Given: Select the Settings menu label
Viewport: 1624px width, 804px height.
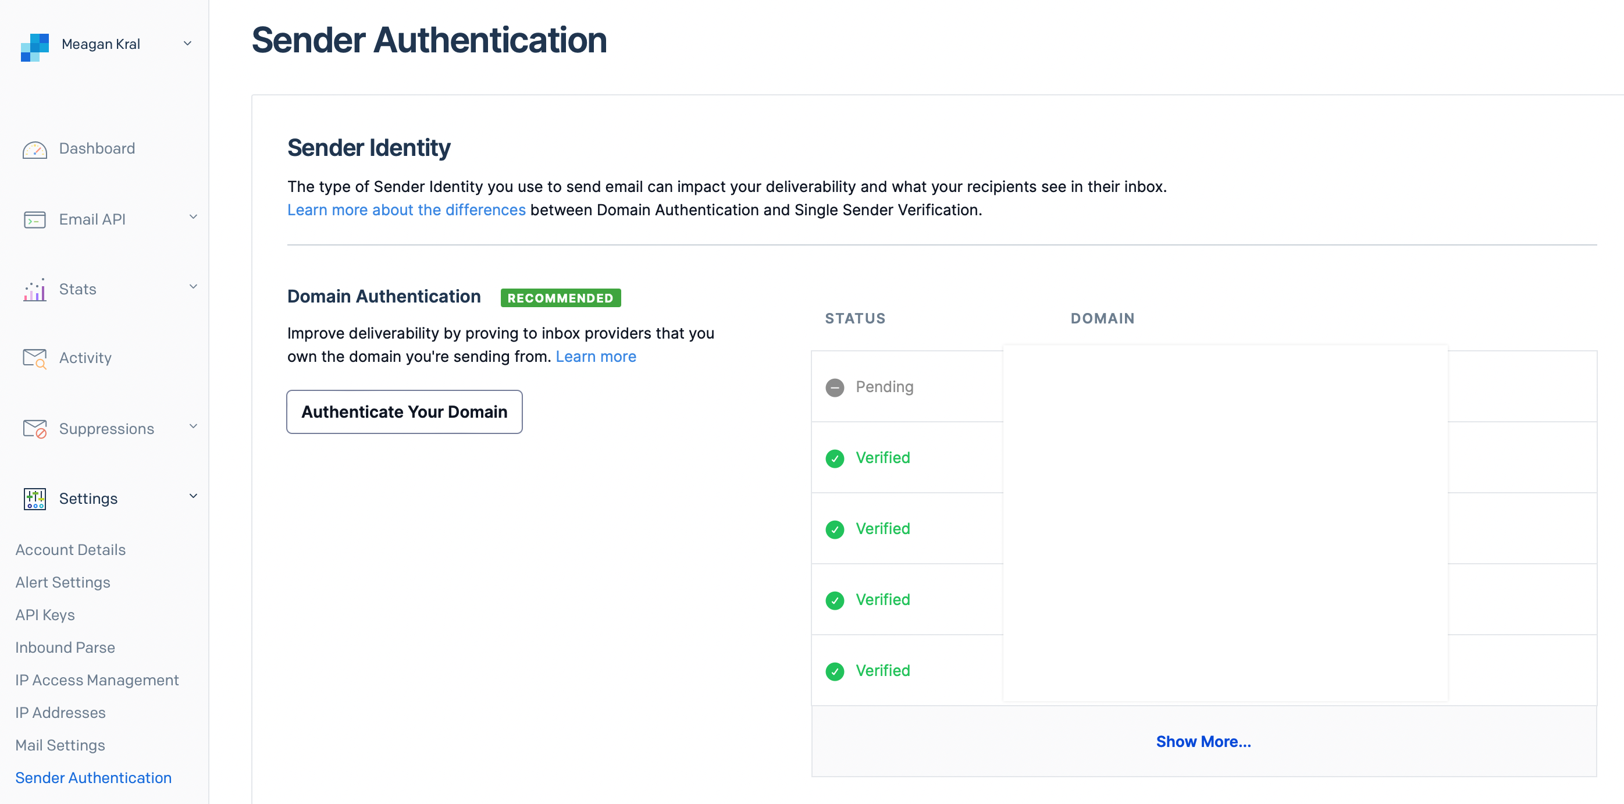Looking at the screenshot, I should pyautogui.click(x=88, y=498).
